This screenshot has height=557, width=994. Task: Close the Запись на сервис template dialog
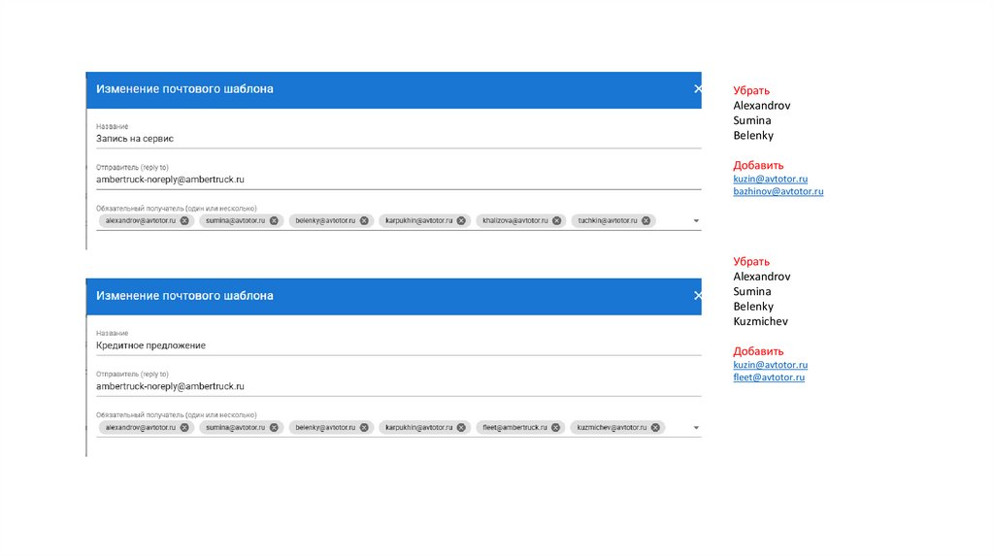[x=697, y=88]
